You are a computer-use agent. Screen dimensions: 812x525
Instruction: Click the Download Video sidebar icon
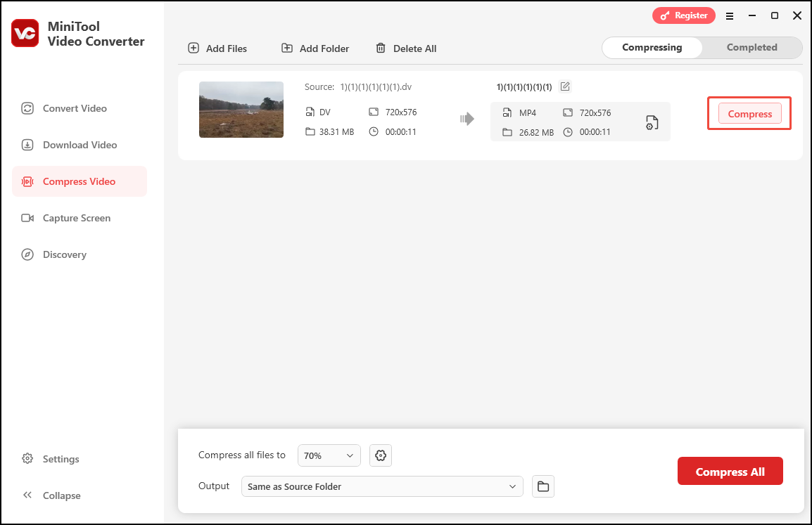pyautogui.click(x=27, y=145)
